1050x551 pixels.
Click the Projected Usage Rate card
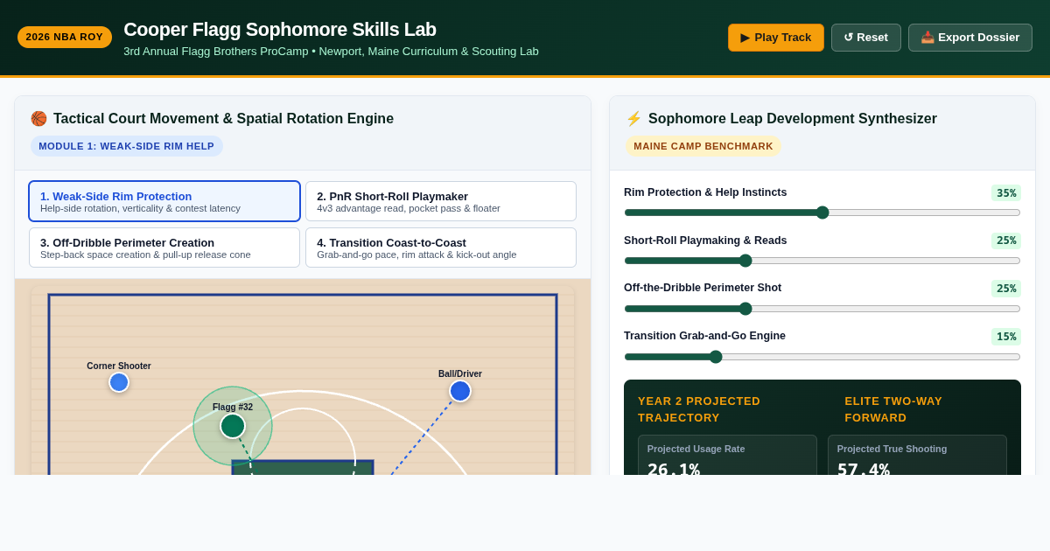pos(727,455)
